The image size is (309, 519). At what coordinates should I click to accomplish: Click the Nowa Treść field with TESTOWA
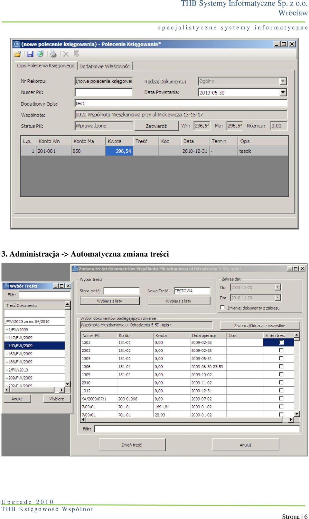192,291
